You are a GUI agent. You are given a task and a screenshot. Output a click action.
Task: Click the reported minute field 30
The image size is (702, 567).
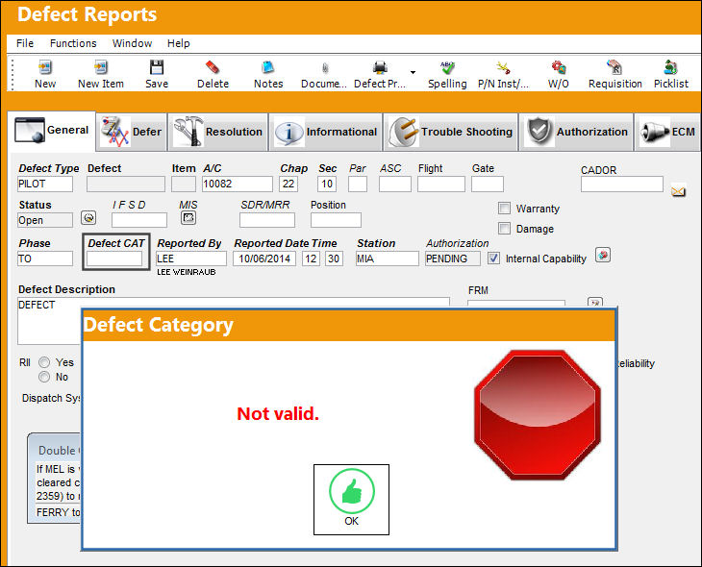point(334,259)
